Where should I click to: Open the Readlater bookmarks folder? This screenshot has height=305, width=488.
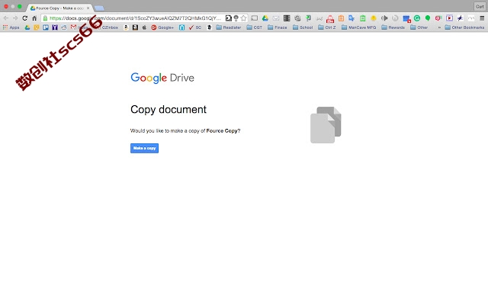click(x=229, y=27)
